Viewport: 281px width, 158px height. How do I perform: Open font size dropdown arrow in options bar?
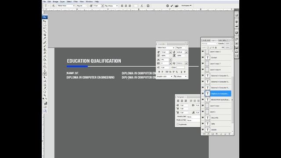[102, 6]
